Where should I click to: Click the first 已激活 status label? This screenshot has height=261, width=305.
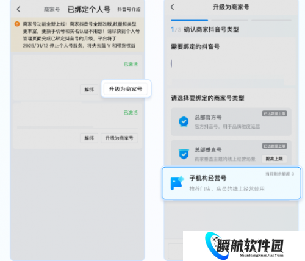pos(131,64)
